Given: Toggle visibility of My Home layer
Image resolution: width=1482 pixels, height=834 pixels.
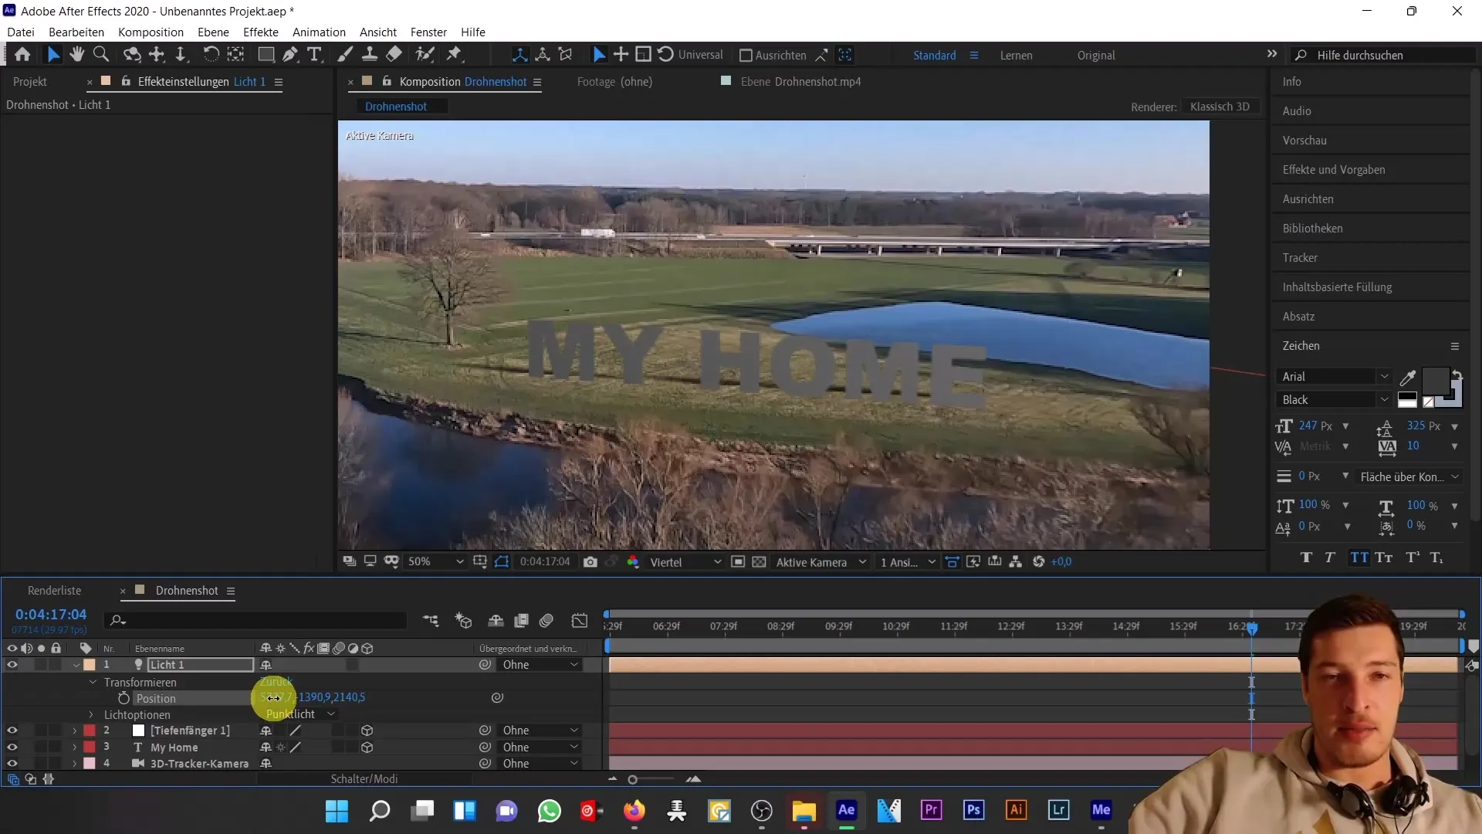Looking at the screenshot, I should click(x=12, y=747).
